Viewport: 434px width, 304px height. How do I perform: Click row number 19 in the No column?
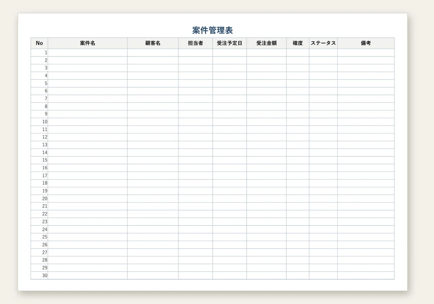pyautogui.click(x=39, y=191)
